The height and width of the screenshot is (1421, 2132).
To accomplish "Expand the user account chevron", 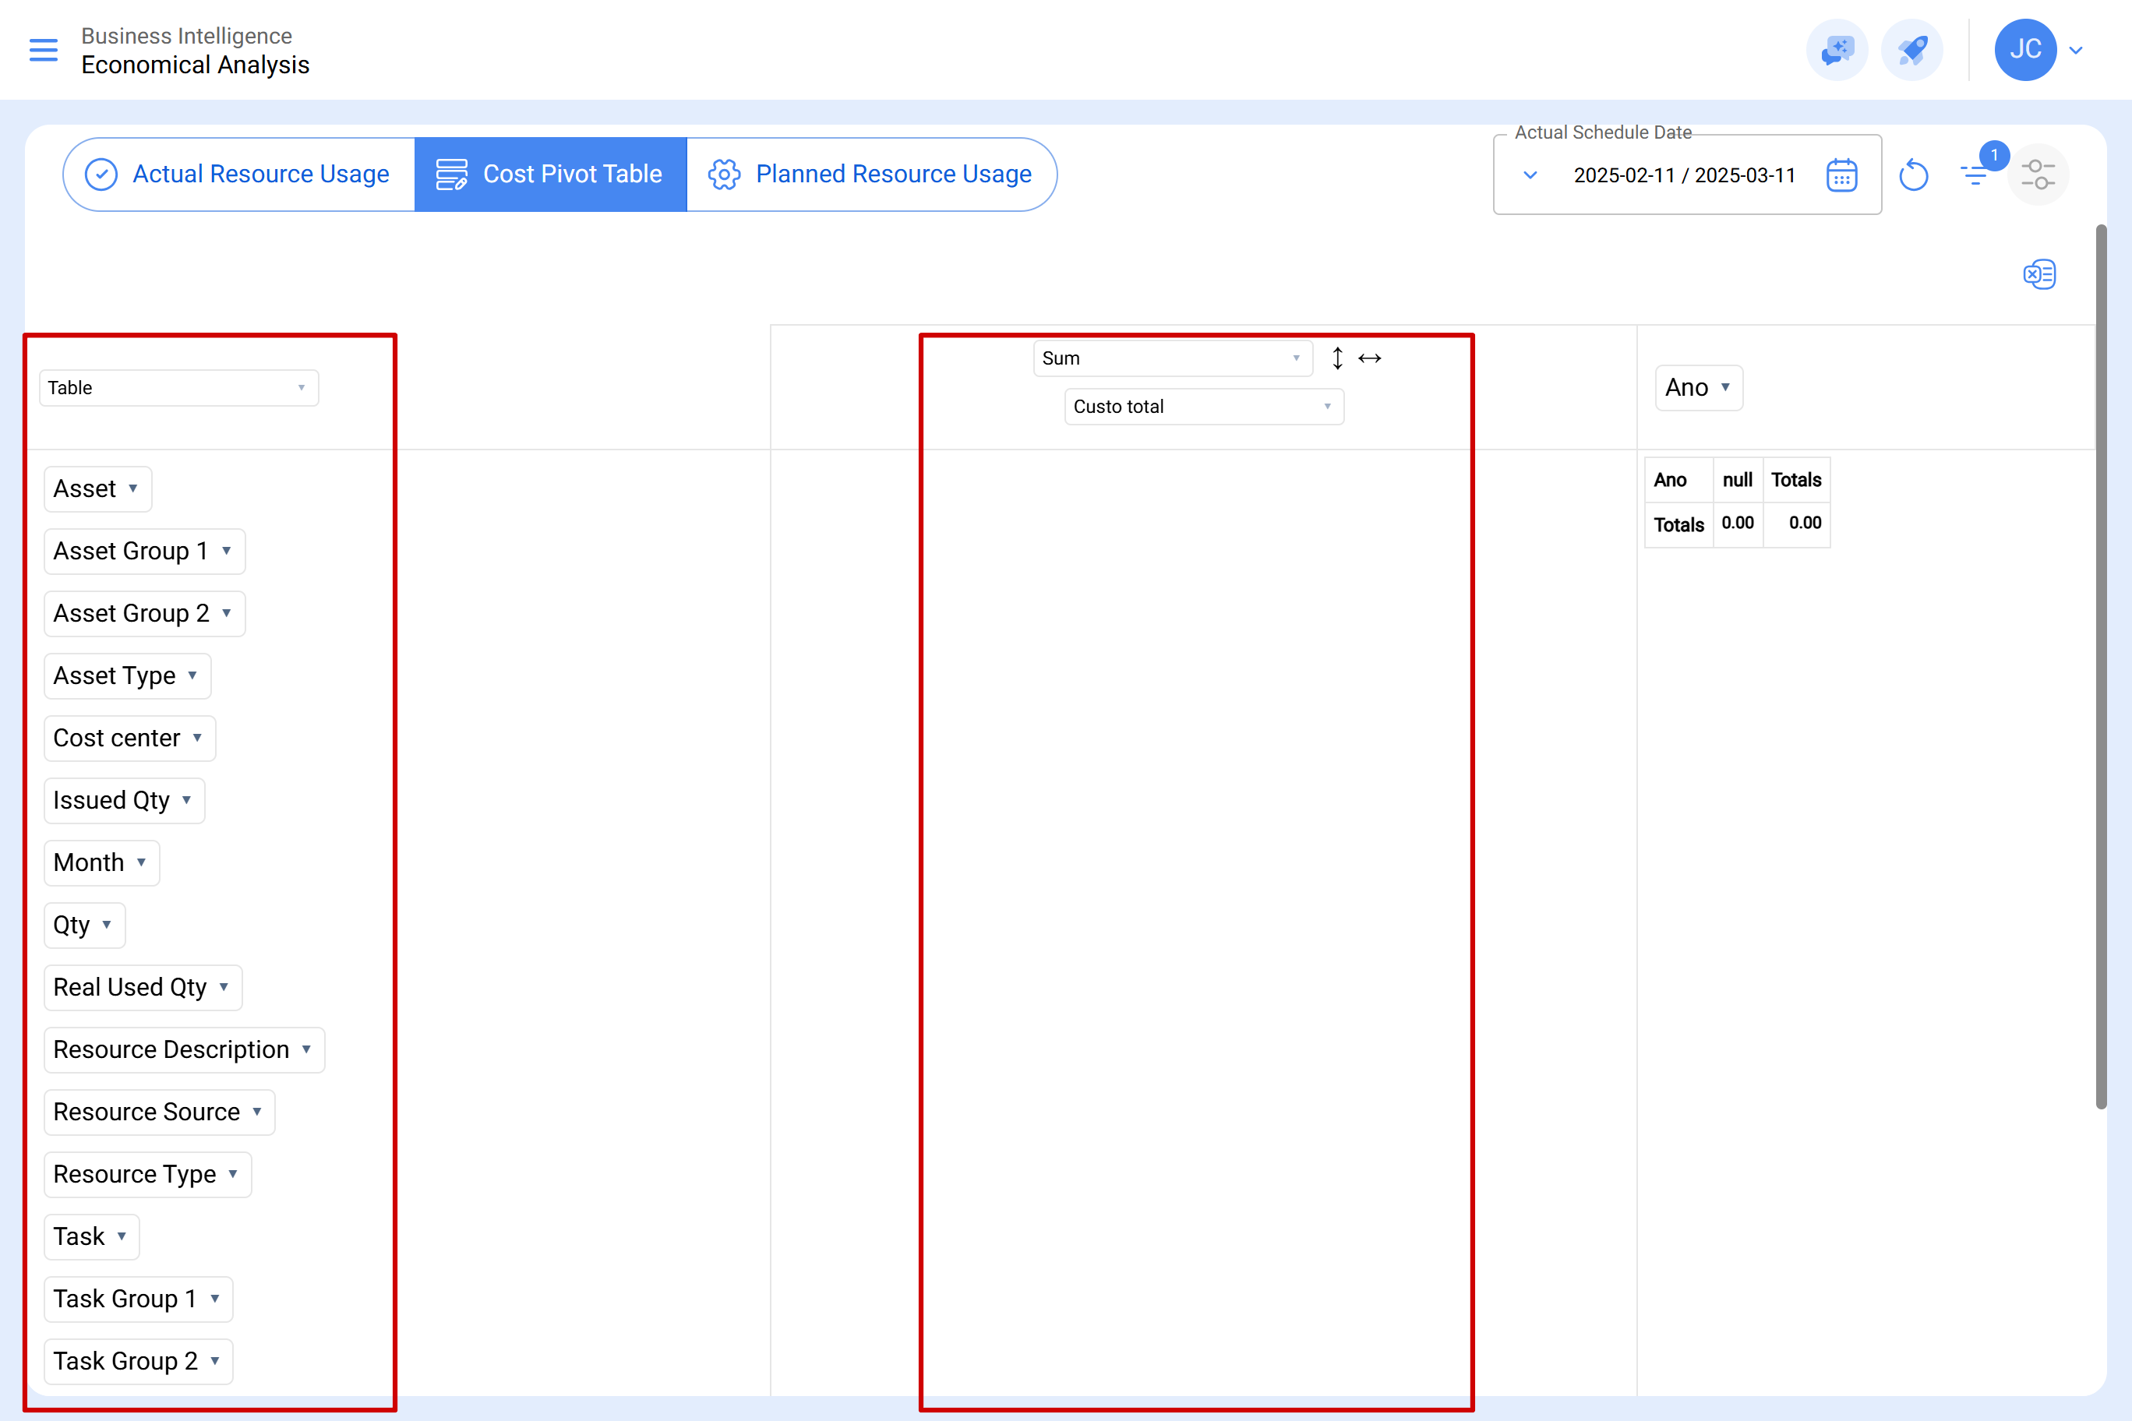I will pos(2077,50).
